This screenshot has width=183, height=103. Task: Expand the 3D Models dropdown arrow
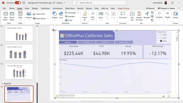78,13
